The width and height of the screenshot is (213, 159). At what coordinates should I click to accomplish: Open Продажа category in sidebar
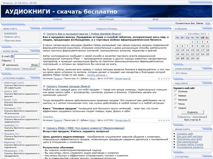(x=12, y=134)
